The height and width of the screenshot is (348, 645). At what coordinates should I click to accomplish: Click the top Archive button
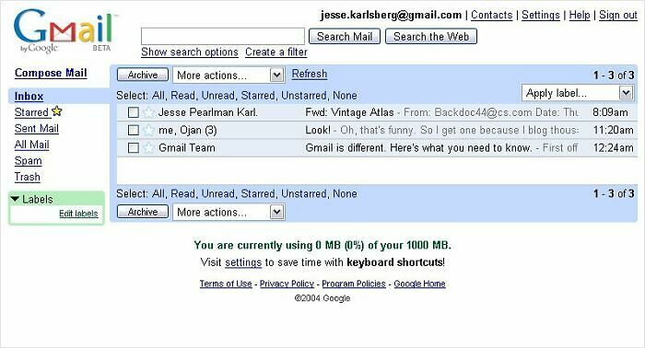coord(143,75)
